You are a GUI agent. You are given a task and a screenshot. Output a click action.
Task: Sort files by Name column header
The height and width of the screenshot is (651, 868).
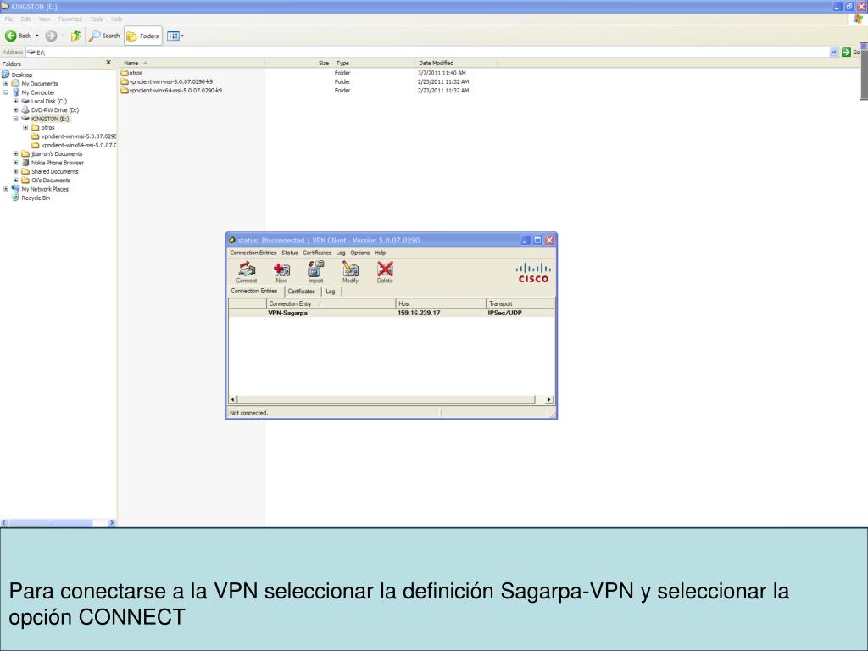pyautogui.click(x=192, y=63)
